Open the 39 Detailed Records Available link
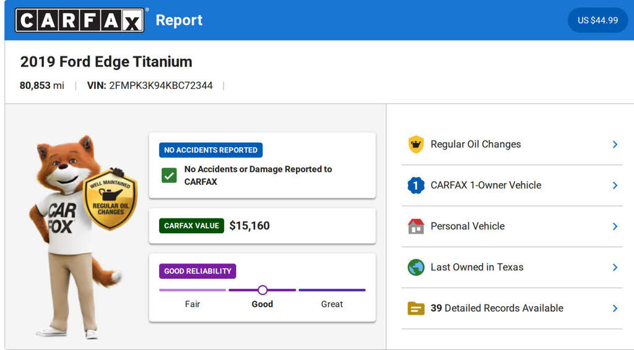This screenshot has width=634, height=350. (x=497, y=308)
